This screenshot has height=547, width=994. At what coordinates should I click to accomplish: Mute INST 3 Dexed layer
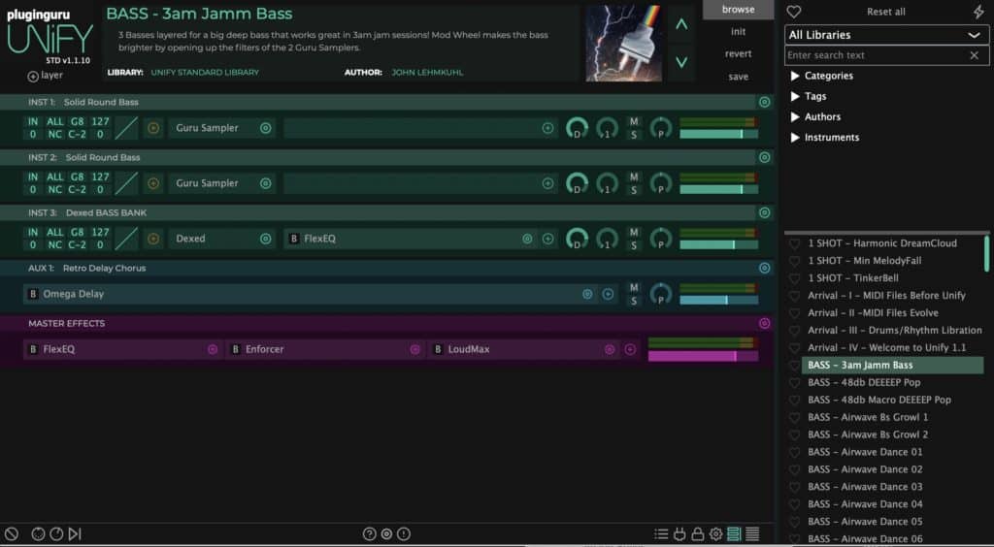pyautogui.click(x=634, y=233)
